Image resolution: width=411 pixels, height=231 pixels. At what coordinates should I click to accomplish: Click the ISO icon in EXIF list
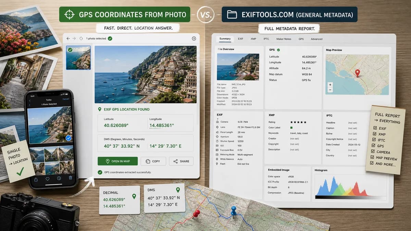[x=217, y=146]
